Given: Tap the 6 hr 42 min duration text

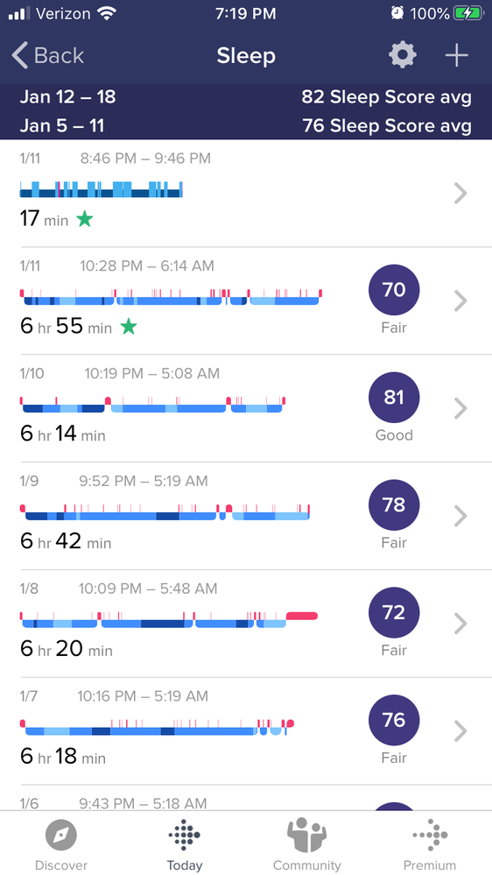Looking at the screenshot, I should point(66,540).
